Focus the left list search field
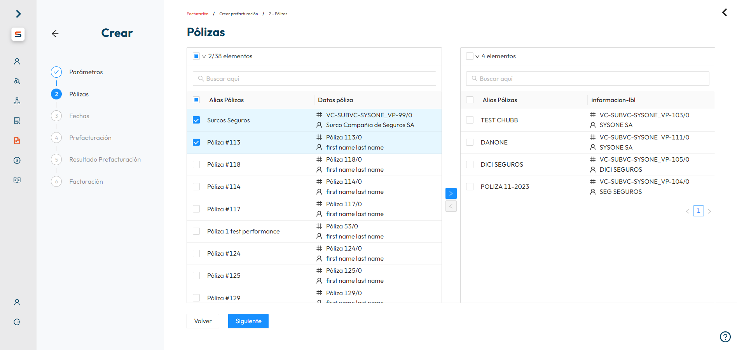 coord(314,79)
